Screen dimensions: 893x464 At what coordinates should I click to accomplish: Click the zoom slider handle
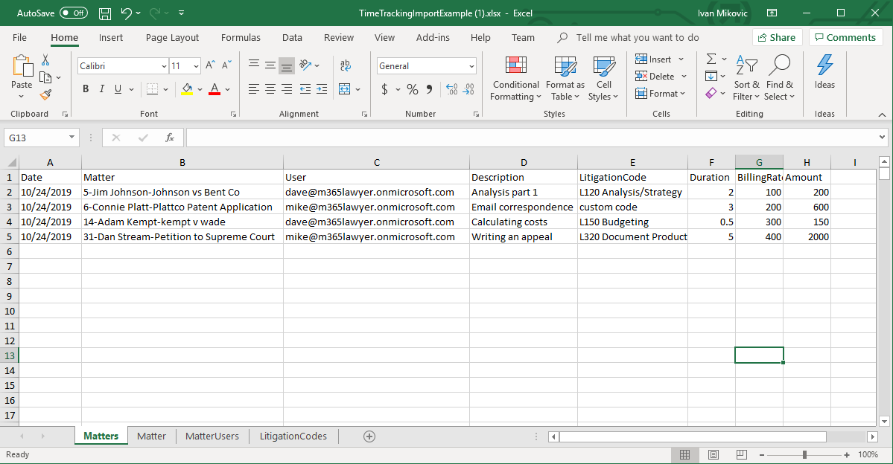click(804, 454)
